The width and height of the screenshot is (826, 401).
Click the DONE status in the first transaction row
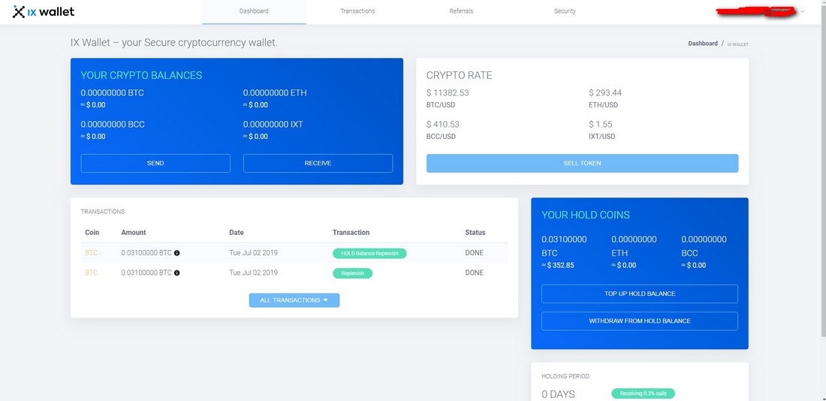click(x=475, y=253)
